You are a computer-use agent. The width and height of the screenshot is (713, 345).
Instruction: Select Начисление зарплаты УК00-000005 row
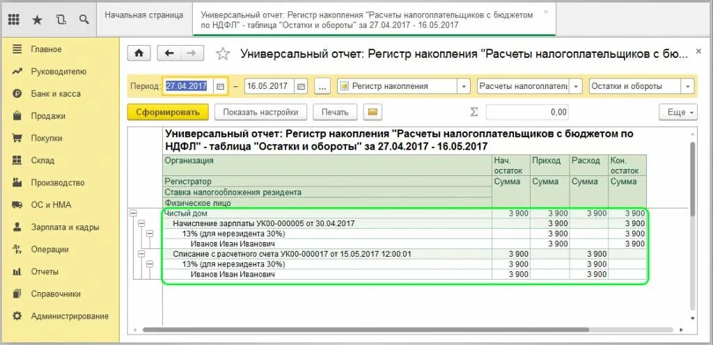pos(327,223)
